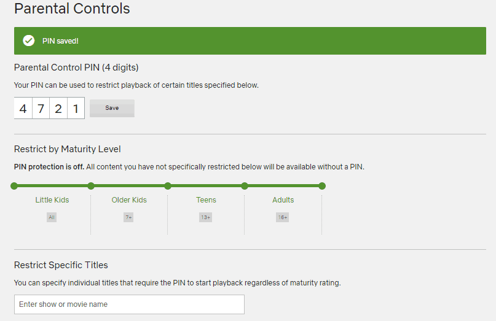Image resolution: width=496 pixels, height=321 pixels.
Task: Choose the Teens maturity level label
Action: 206,200
